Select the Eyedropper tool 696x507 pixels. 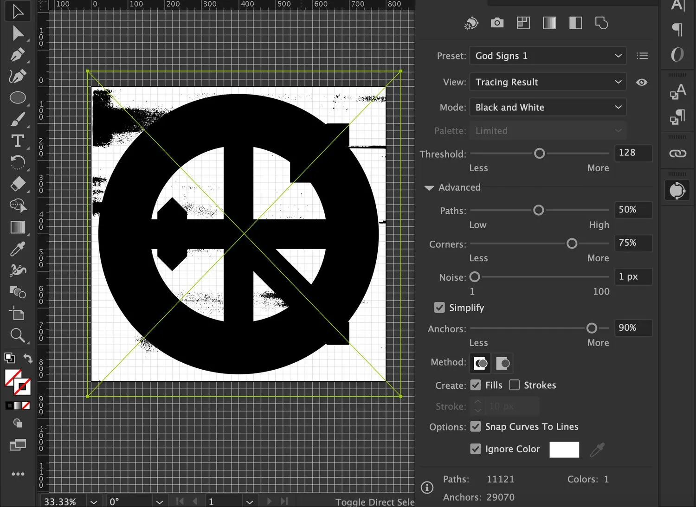pos(18,249)
